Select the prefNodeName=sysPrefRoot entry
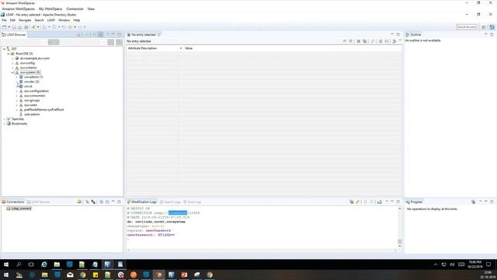 pyautogui.click(x=43, y=110)
